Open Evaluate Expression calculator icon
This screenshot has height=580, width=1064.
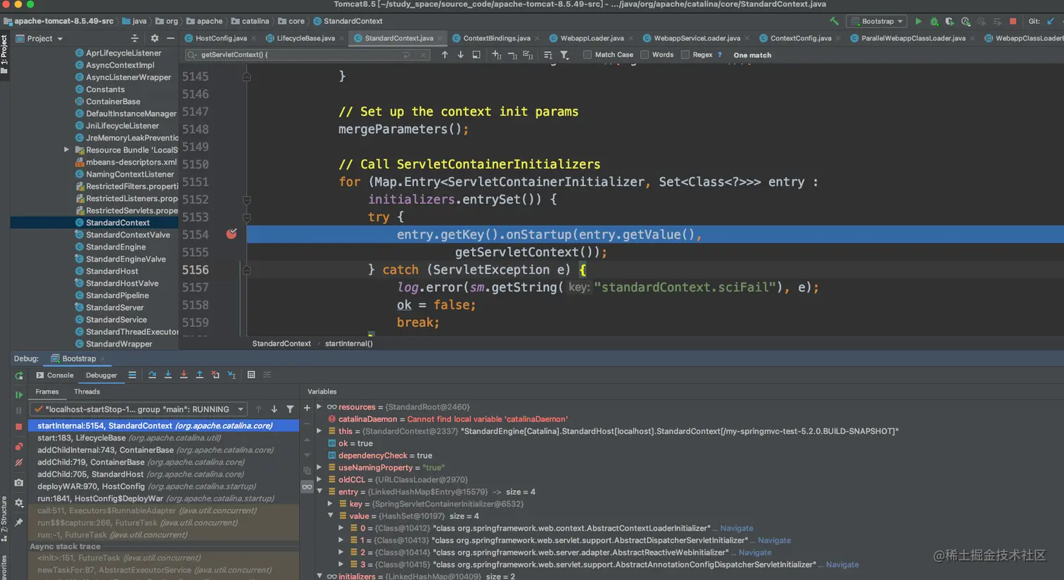coord(251,375)
